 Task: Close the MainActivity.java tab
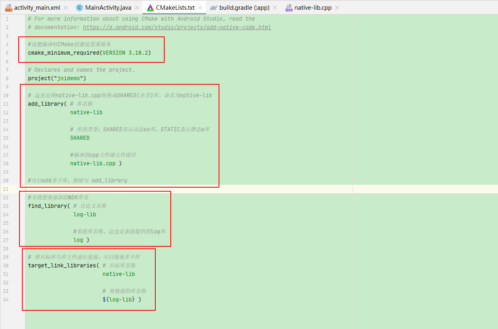[136, 7]
